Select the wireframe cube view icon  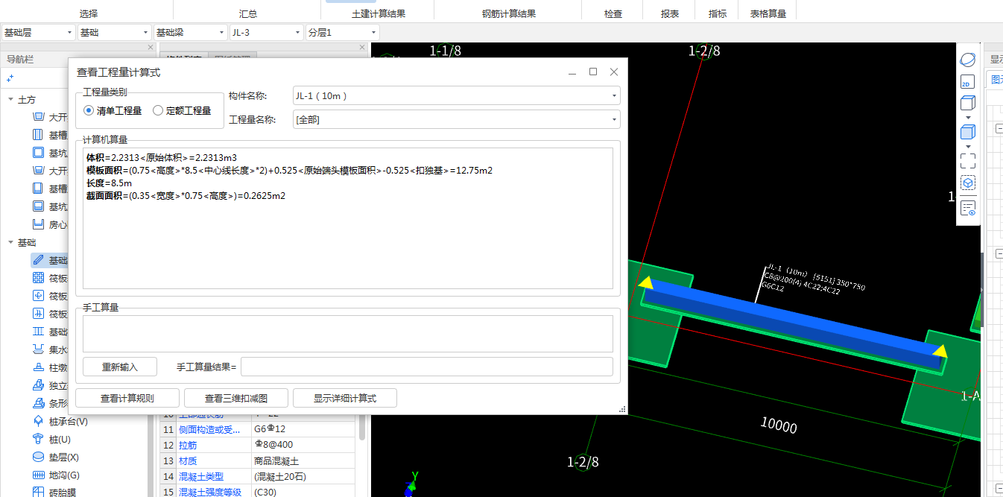click(x=967, y=103)
